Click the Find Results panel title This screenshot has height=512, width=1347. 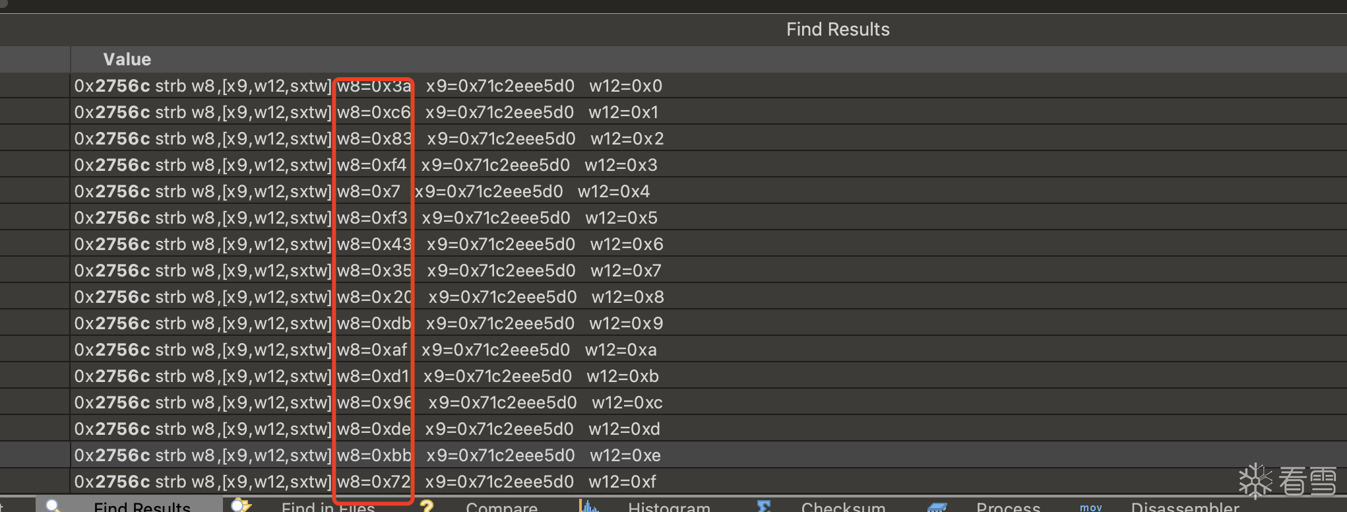[x=838, y=29]
